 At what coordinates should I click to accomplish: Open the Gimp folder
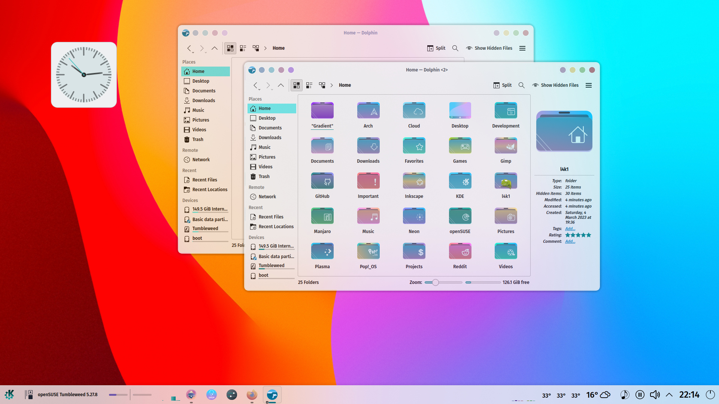pyautogui.click(x=506, y=150)
